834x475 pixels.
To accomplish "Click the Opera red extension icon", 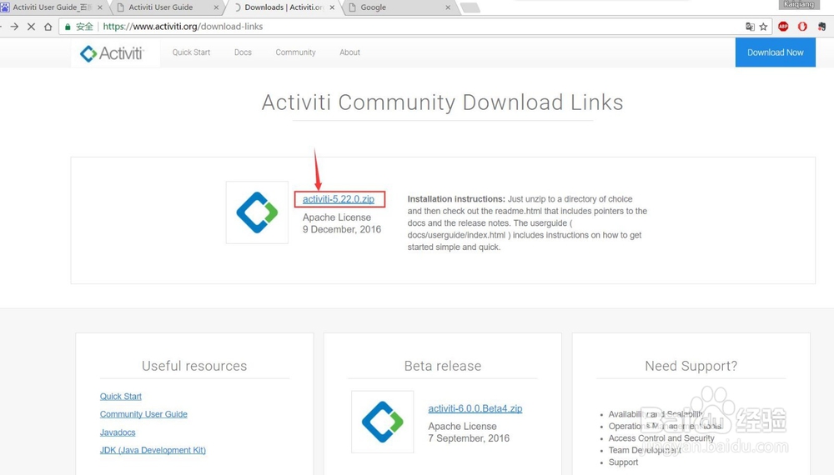I will pos(802,27).
